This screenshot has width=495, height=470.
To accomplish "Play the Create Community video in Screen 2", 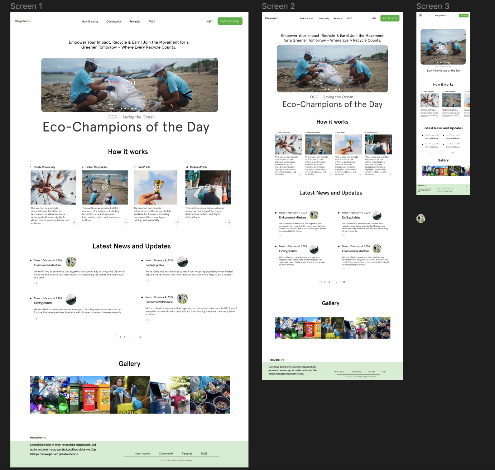I will click(288, 144).
